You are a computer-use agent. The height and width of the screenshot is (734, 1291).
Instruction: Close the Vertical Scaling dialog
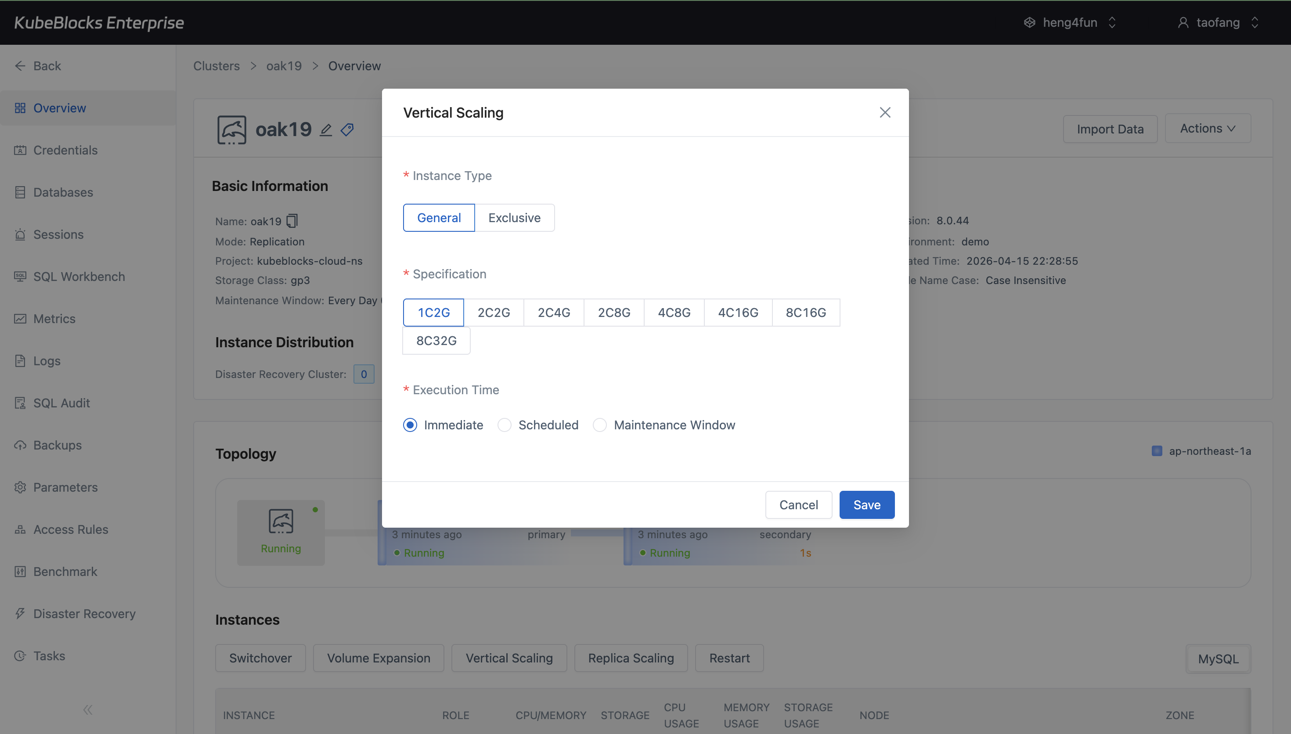885,112
